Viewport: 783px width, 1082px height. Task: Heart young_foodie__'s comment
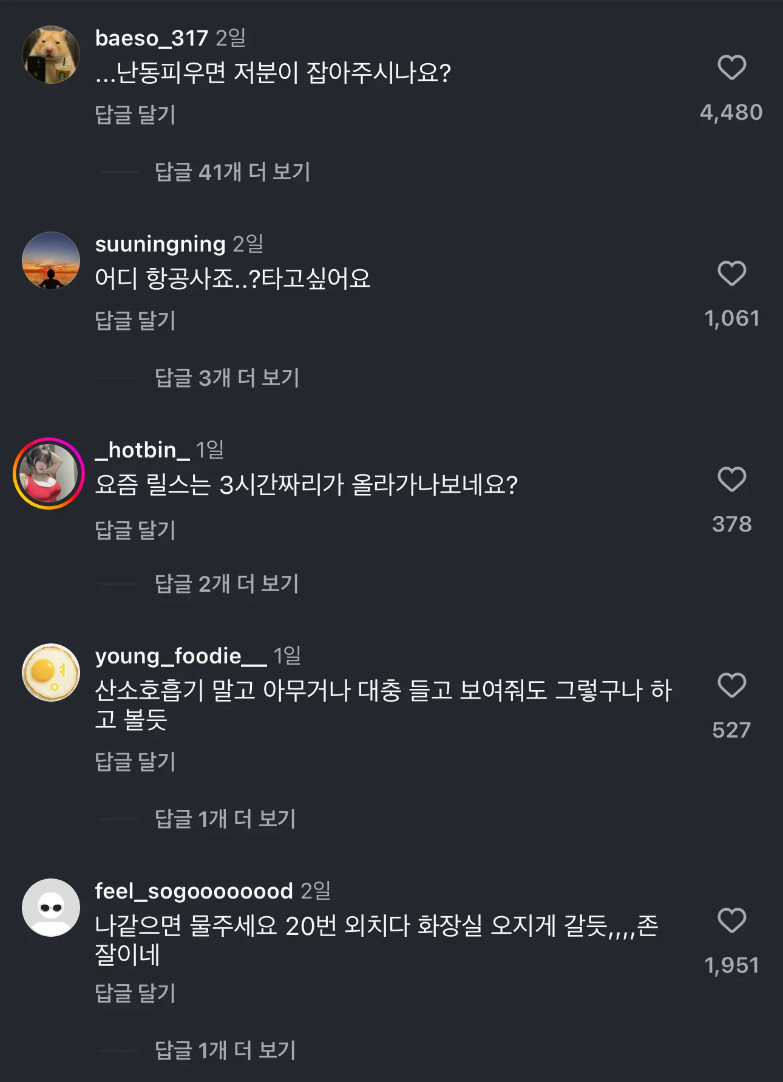731,685
